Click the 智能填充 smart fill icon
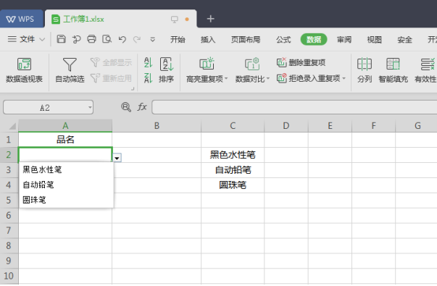 394,70
